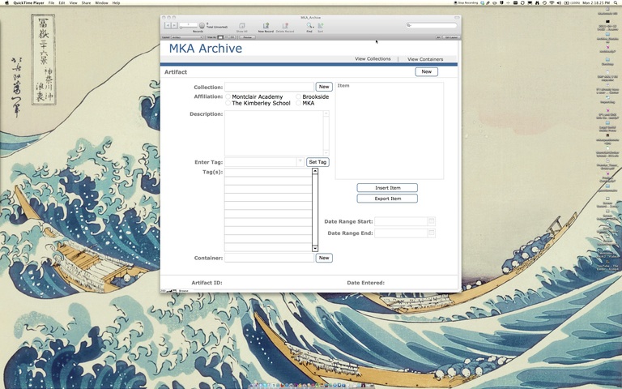The height and width of the screenshot is (389, 622).
Task: Open the File menu
Action: click(51, 2)
